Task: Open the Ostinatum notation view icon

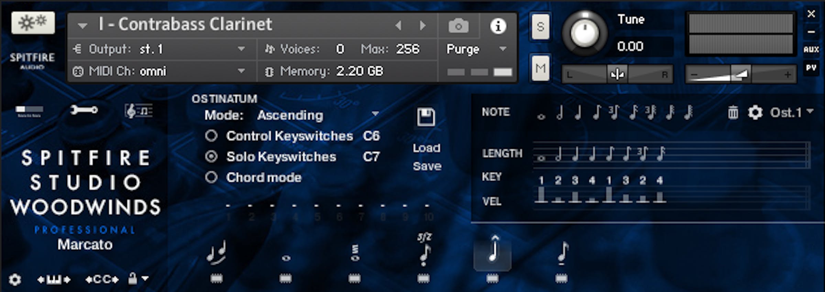Action: (x=139, y=111)
